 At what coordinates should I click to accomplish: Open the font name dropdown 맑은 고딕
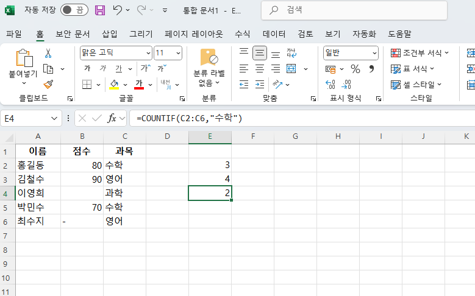tap(148, 53)
